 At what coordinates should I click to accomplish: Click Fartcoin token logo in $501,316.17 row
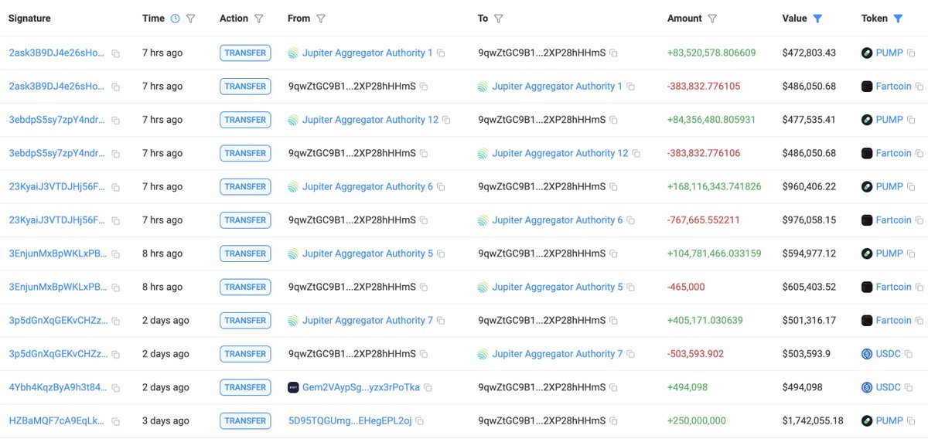[x=867, y=320]
